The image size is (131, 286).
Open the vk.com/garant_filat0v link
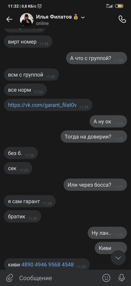pyautogui.click(x=42, y=105)
